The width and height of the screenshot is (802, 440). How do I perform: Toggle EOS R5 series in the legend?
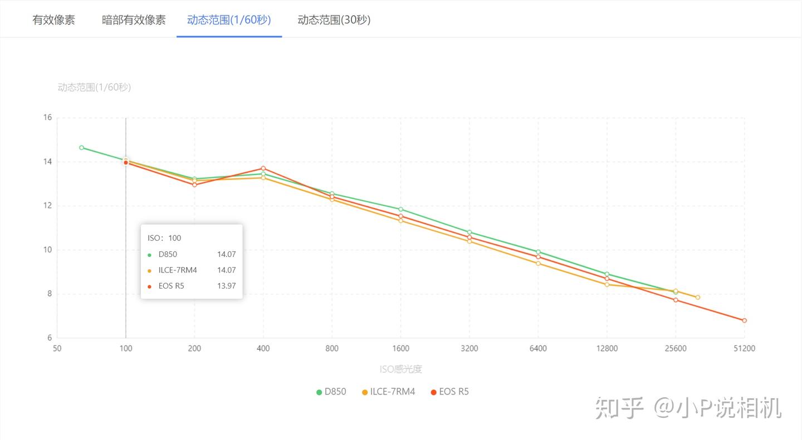pos(449,392)
